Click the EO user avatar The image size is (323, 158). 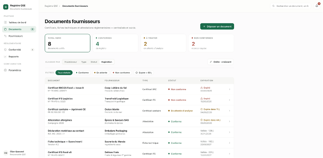pos(6,153)
